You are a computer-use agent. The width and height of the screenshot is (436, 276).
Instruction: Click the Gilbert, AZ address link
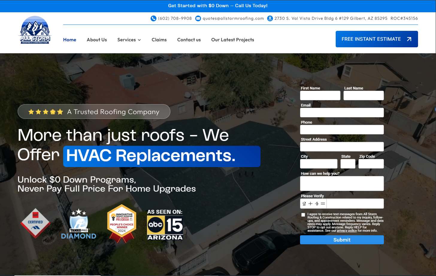[331, 19]
